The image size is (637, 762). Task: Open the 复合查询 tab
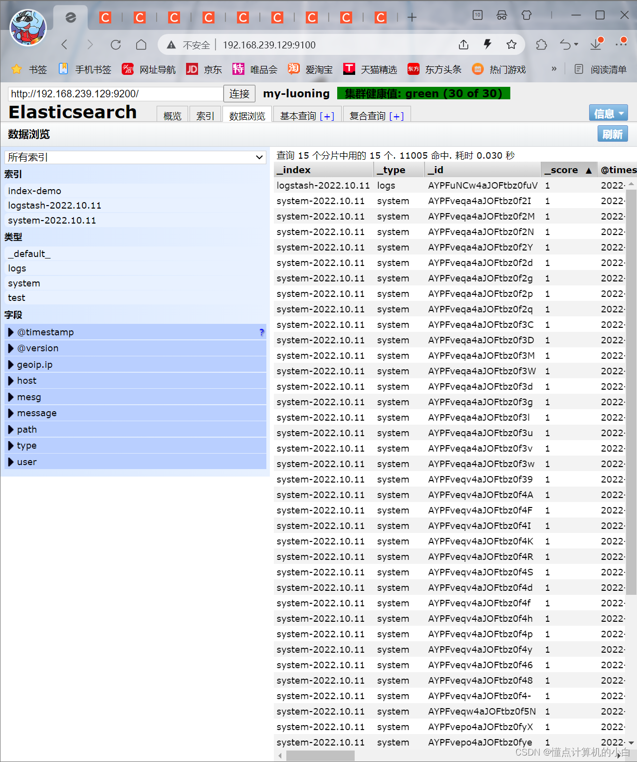377,115
